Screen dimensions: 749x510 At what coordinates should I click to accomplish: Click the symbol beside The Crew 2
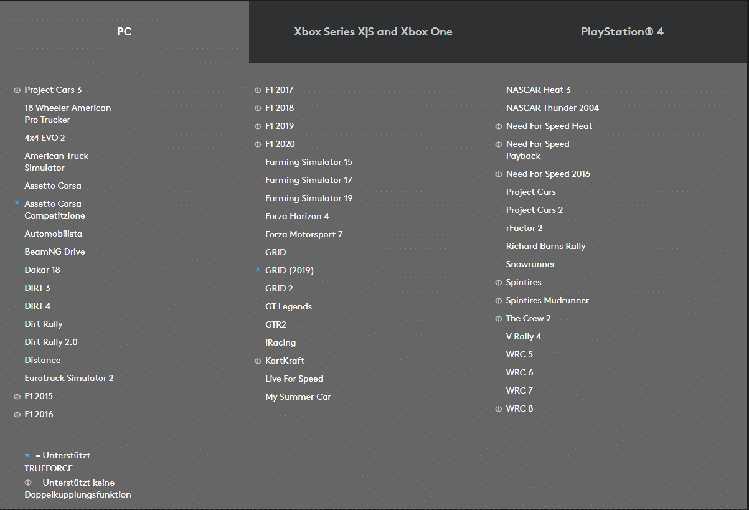[x=498, y=319]
